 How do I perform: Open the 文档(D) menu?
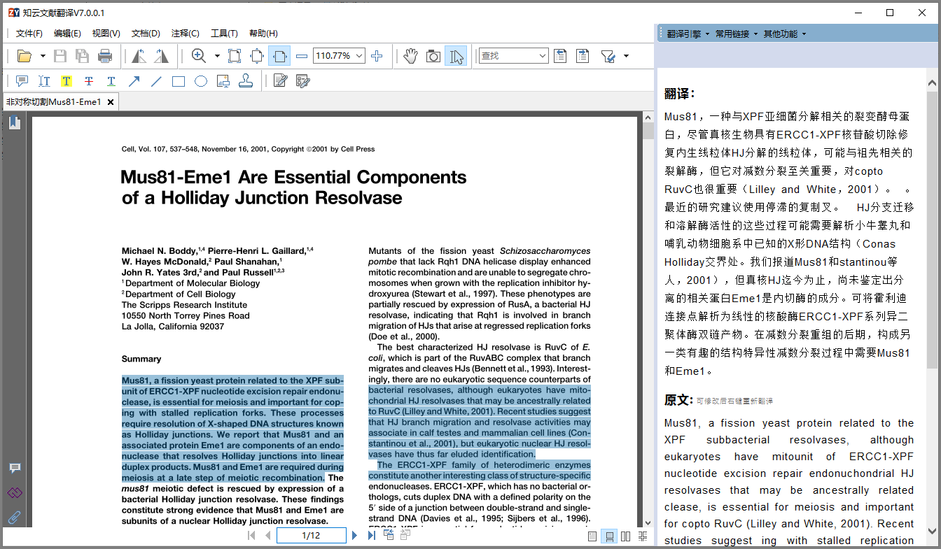(x=146, y=34)
